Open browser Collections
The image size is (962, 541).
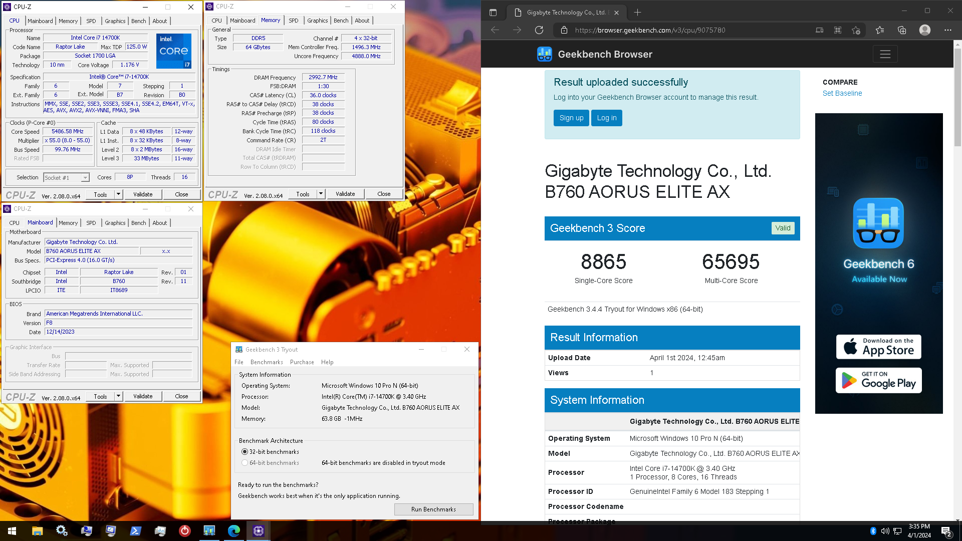pyautogui.click(x=902, y=30)
